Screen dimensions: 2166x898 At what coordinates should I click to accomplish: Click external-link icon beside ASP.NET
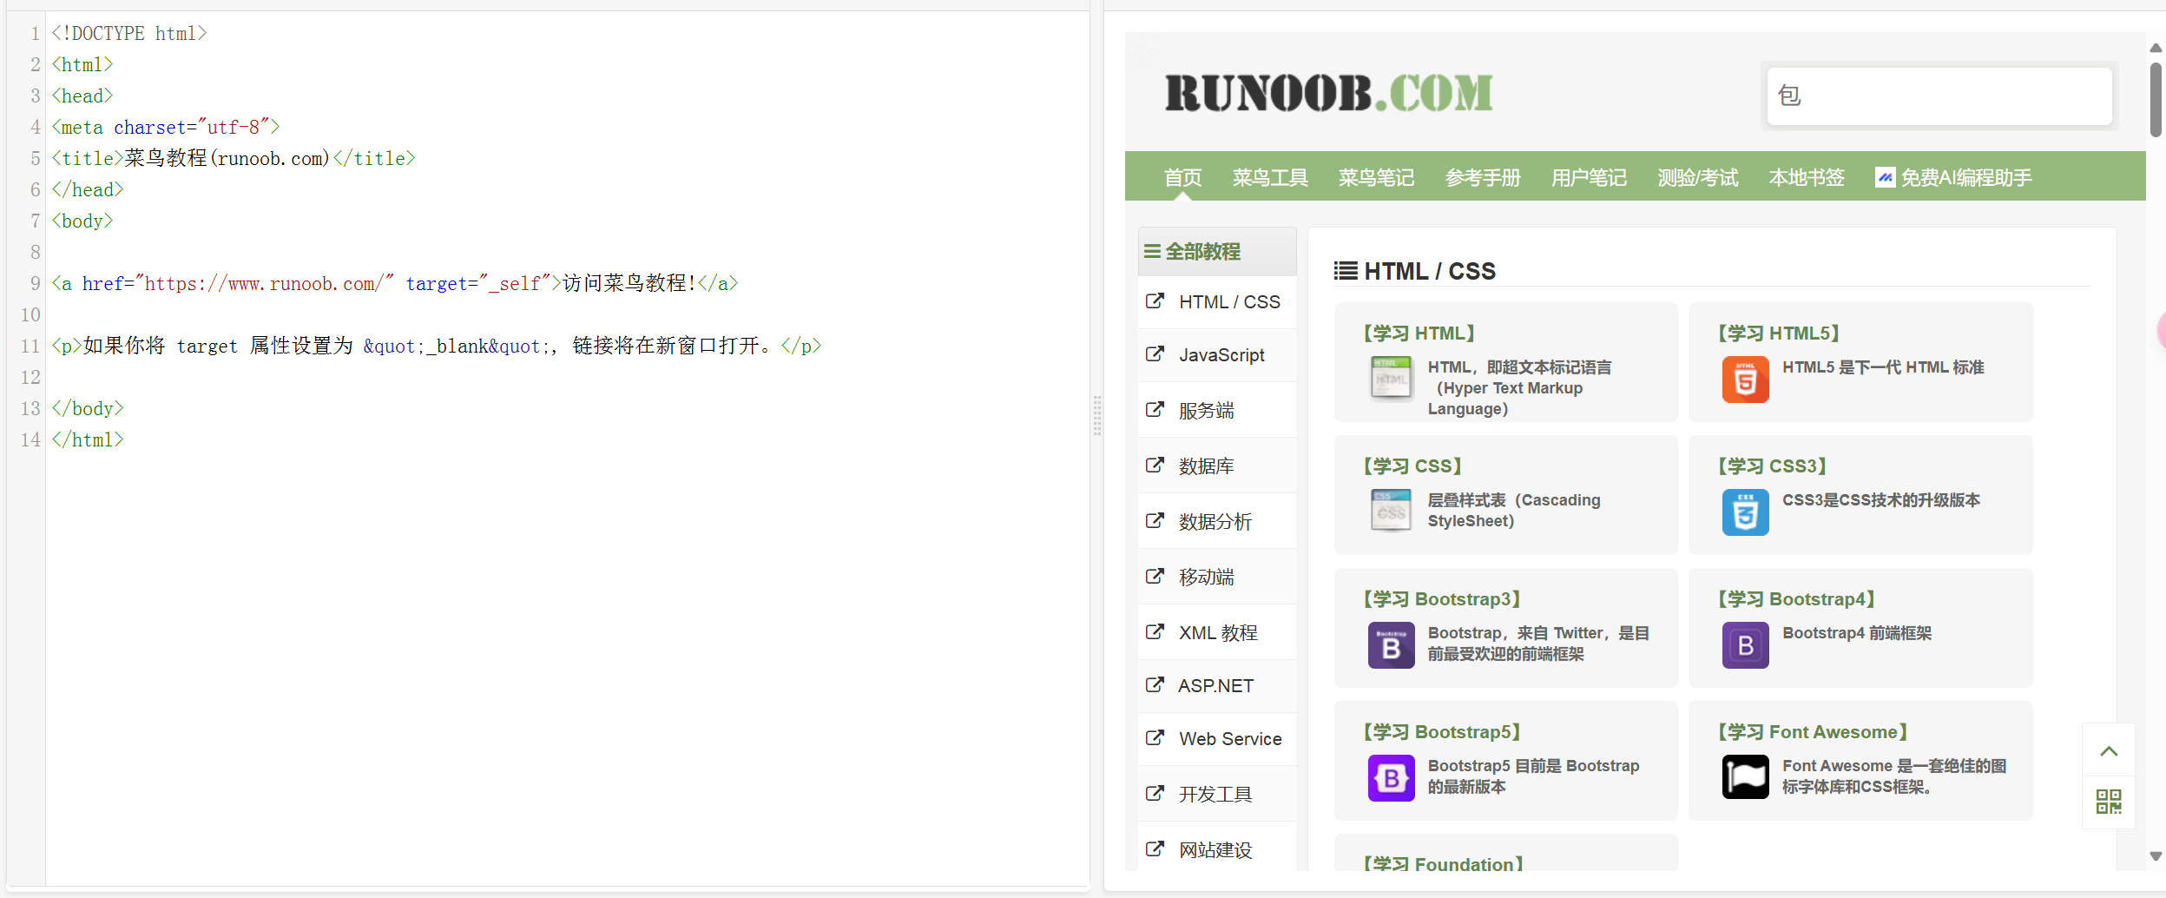[x=1155, y=685]
